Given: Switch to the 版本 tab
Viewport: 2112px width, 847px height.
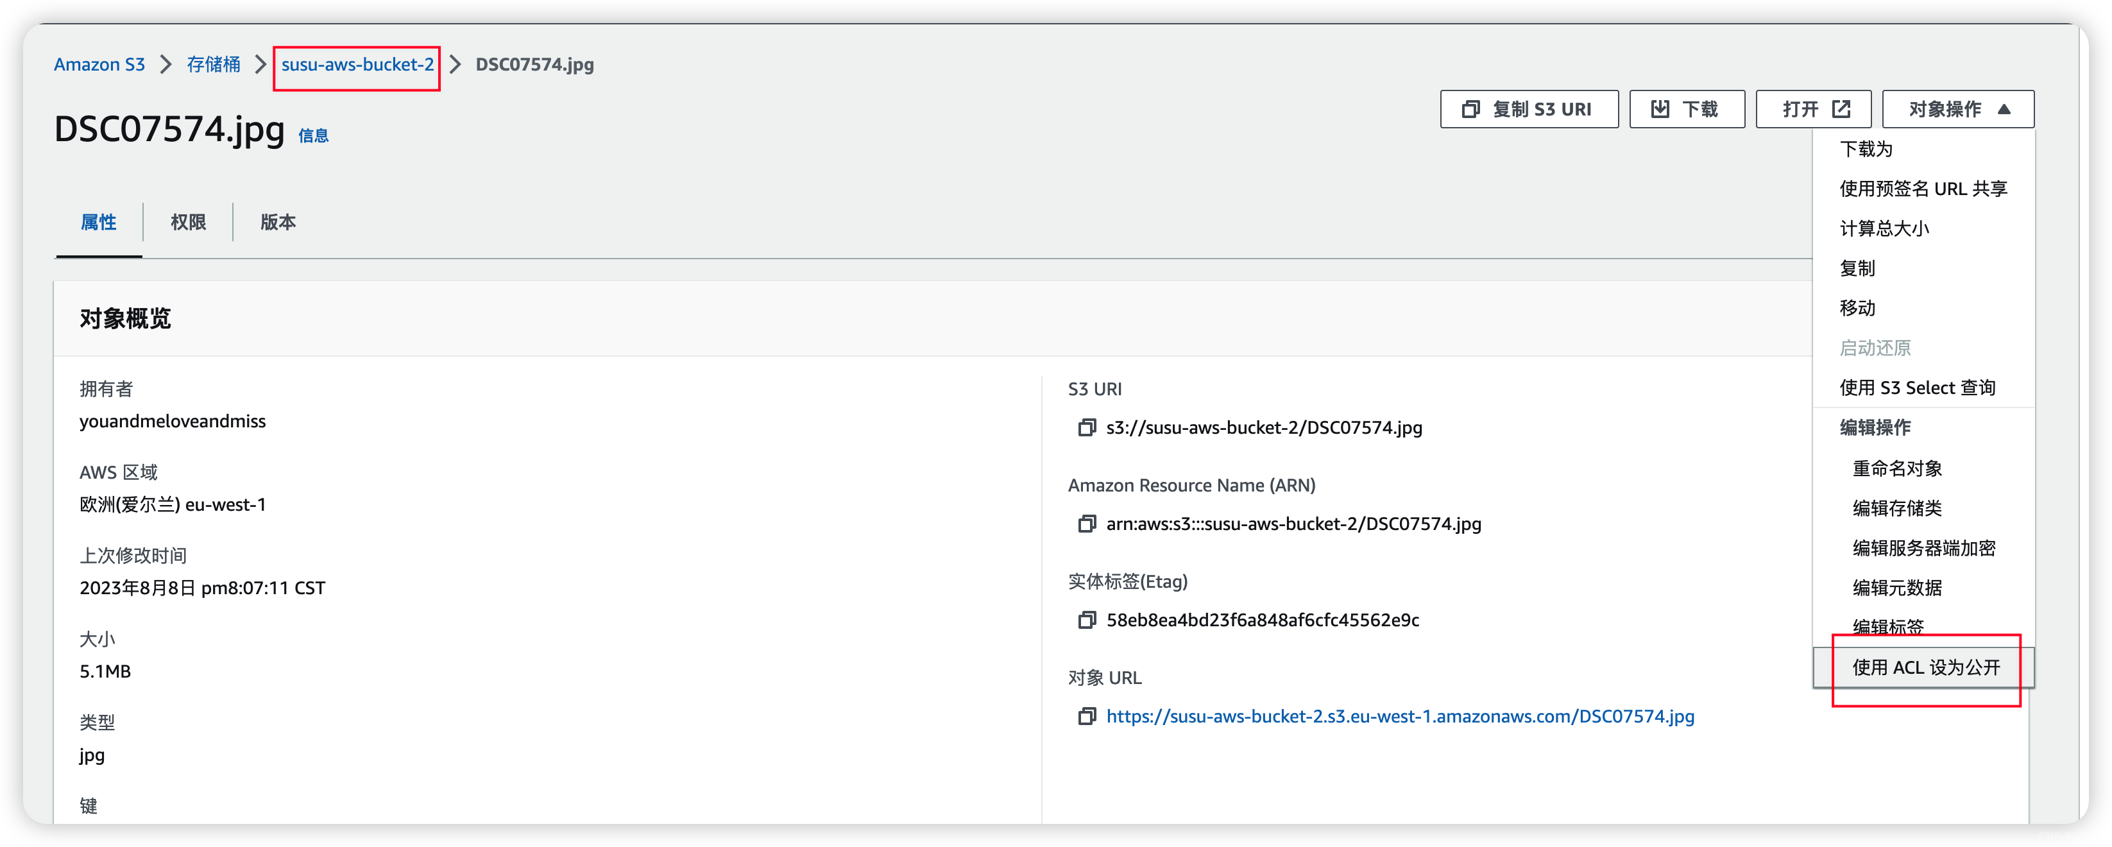Looking at the screenshot, I should click(x=278, y=222).
